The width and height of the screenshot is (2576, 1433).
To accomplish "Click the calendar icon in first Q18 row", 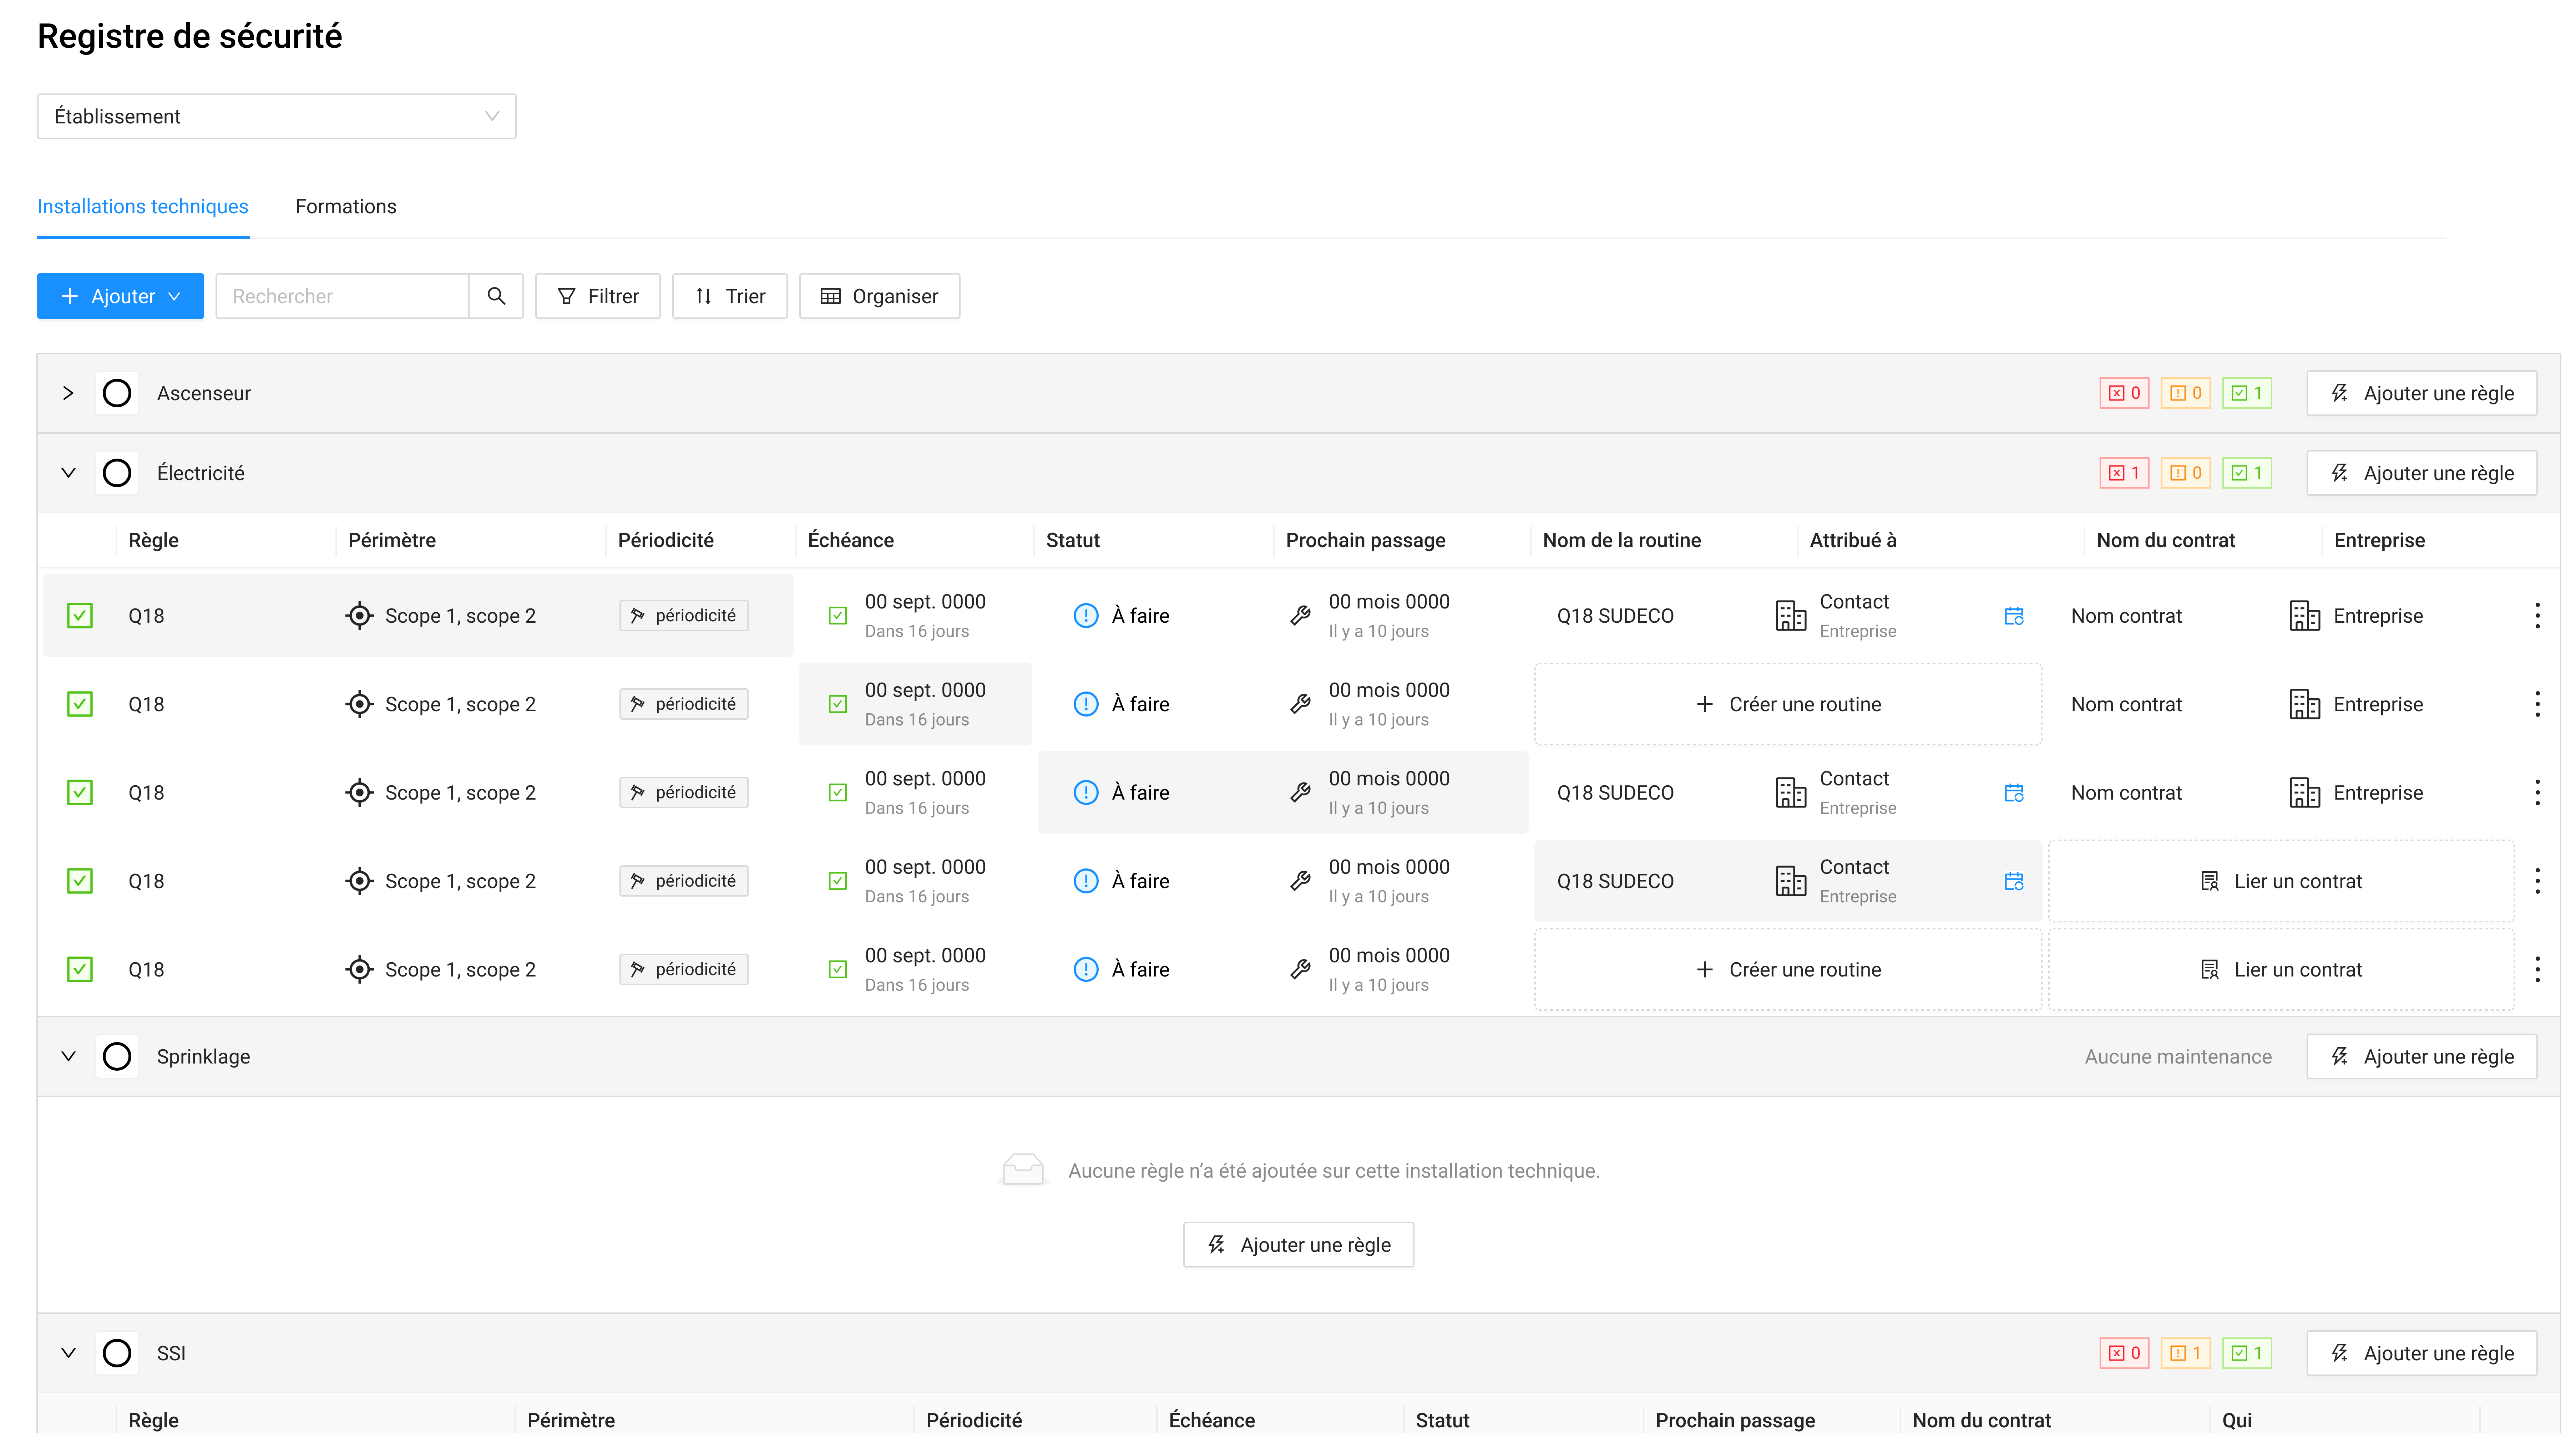I will click(2014, 616).
